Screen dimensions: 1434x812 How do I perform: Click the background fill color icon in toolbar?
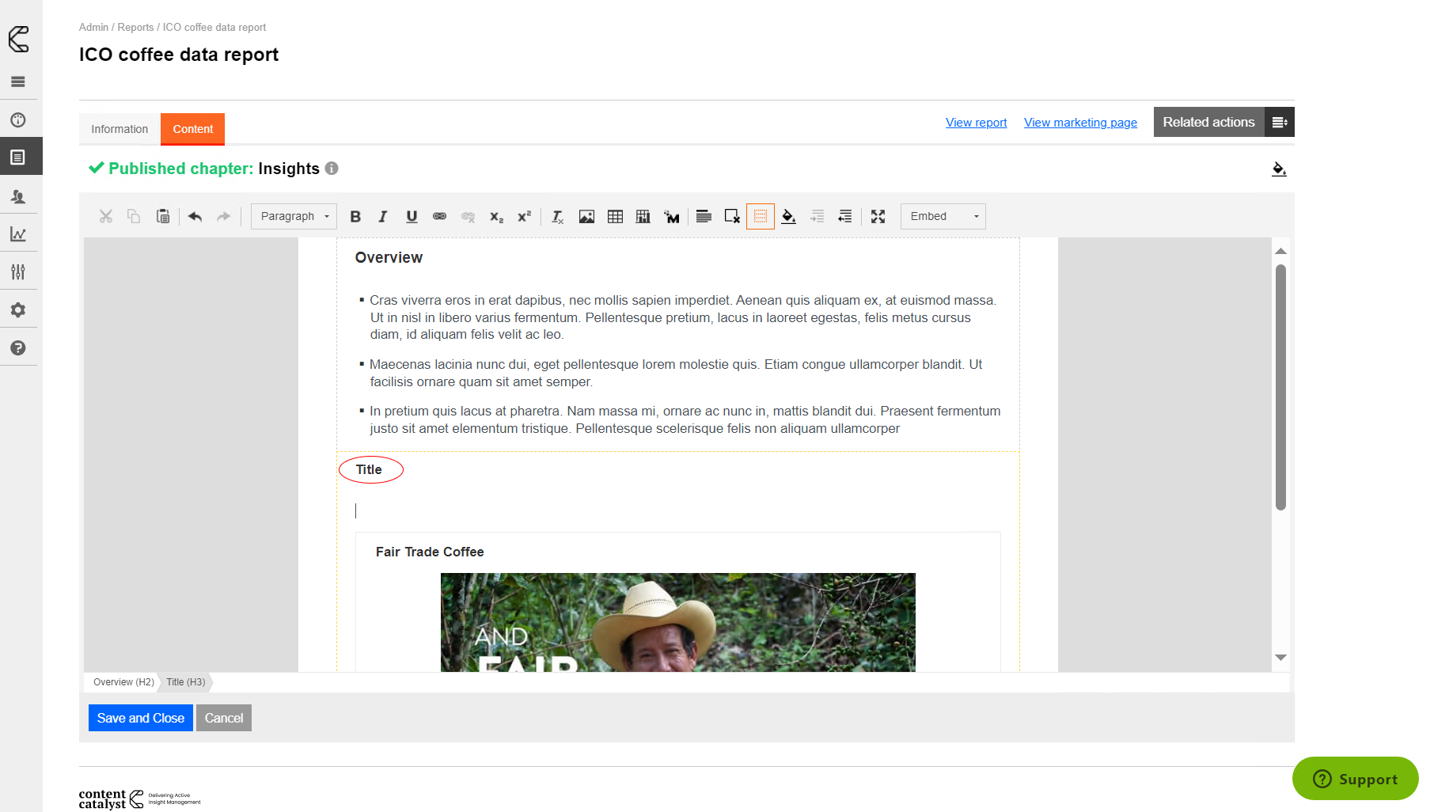788,217
